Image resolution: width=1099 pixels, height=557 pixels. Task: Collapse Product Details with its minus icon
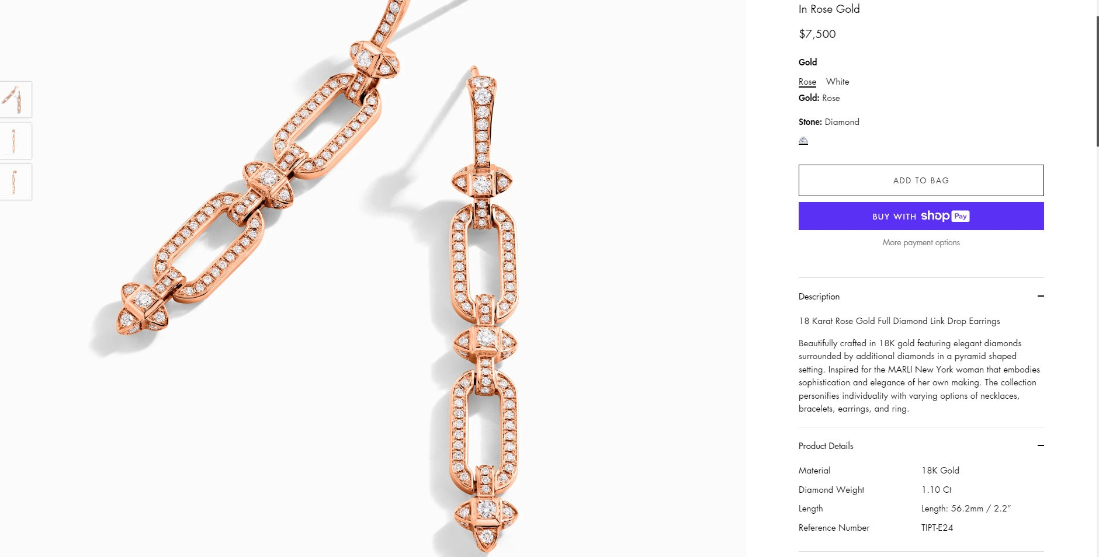coord(1041,445)
